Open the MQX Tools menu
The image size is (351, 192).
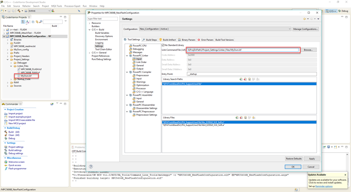click(x=57, y=6)
